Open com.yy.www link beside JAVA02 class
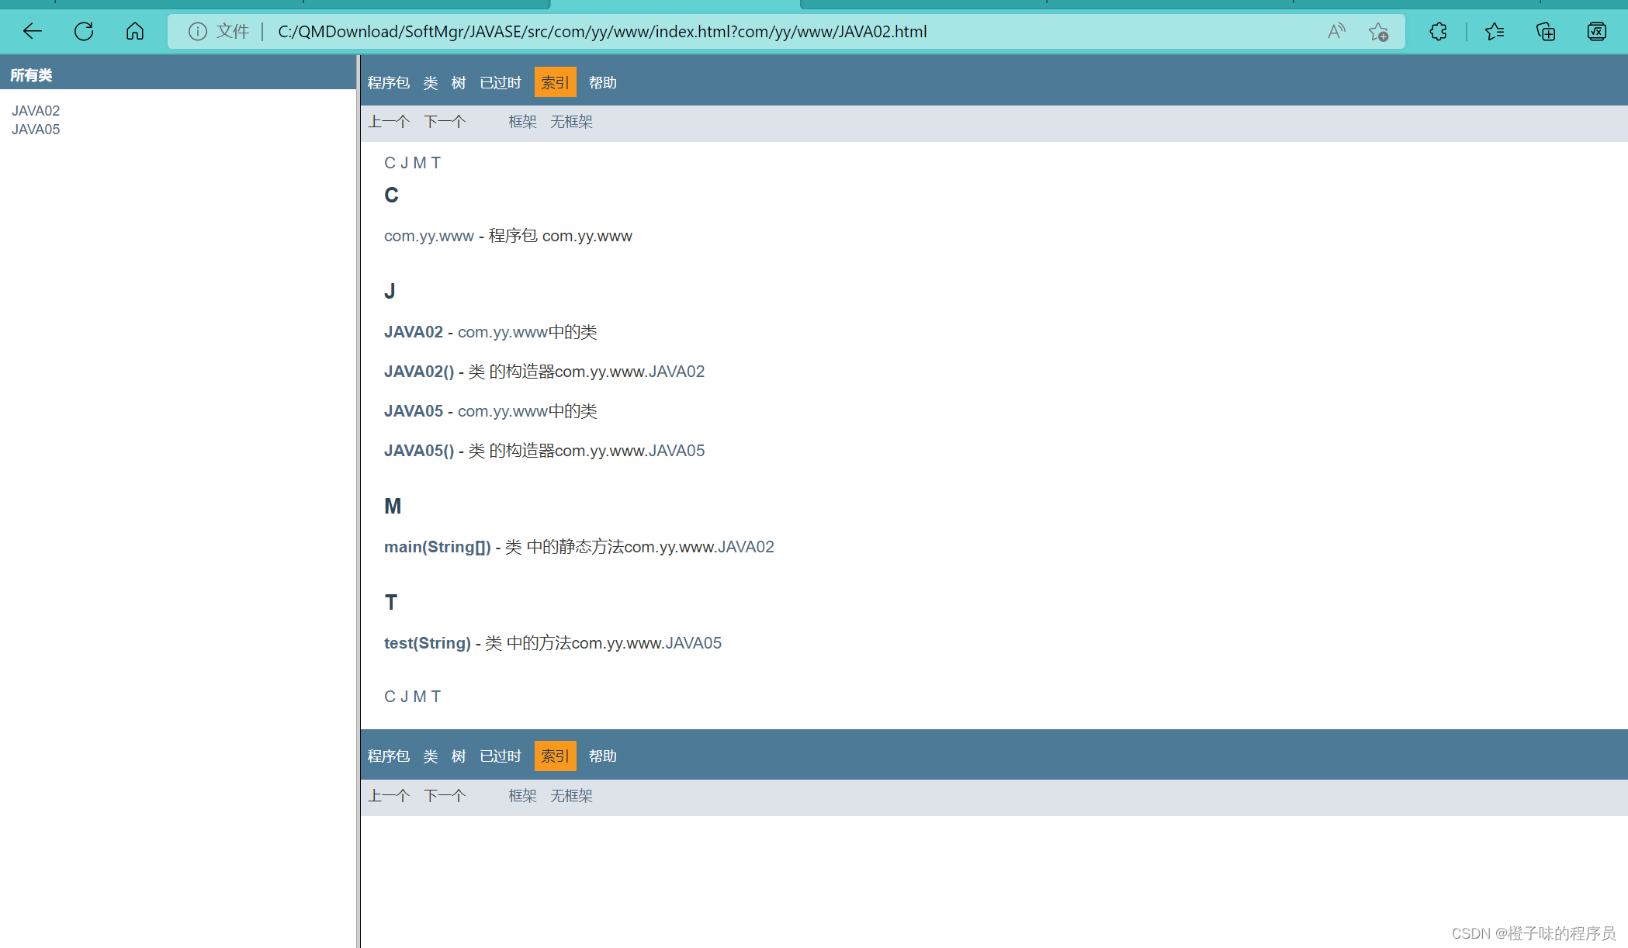The height and width of the screenshot is (948, 1628). [503, 332]
